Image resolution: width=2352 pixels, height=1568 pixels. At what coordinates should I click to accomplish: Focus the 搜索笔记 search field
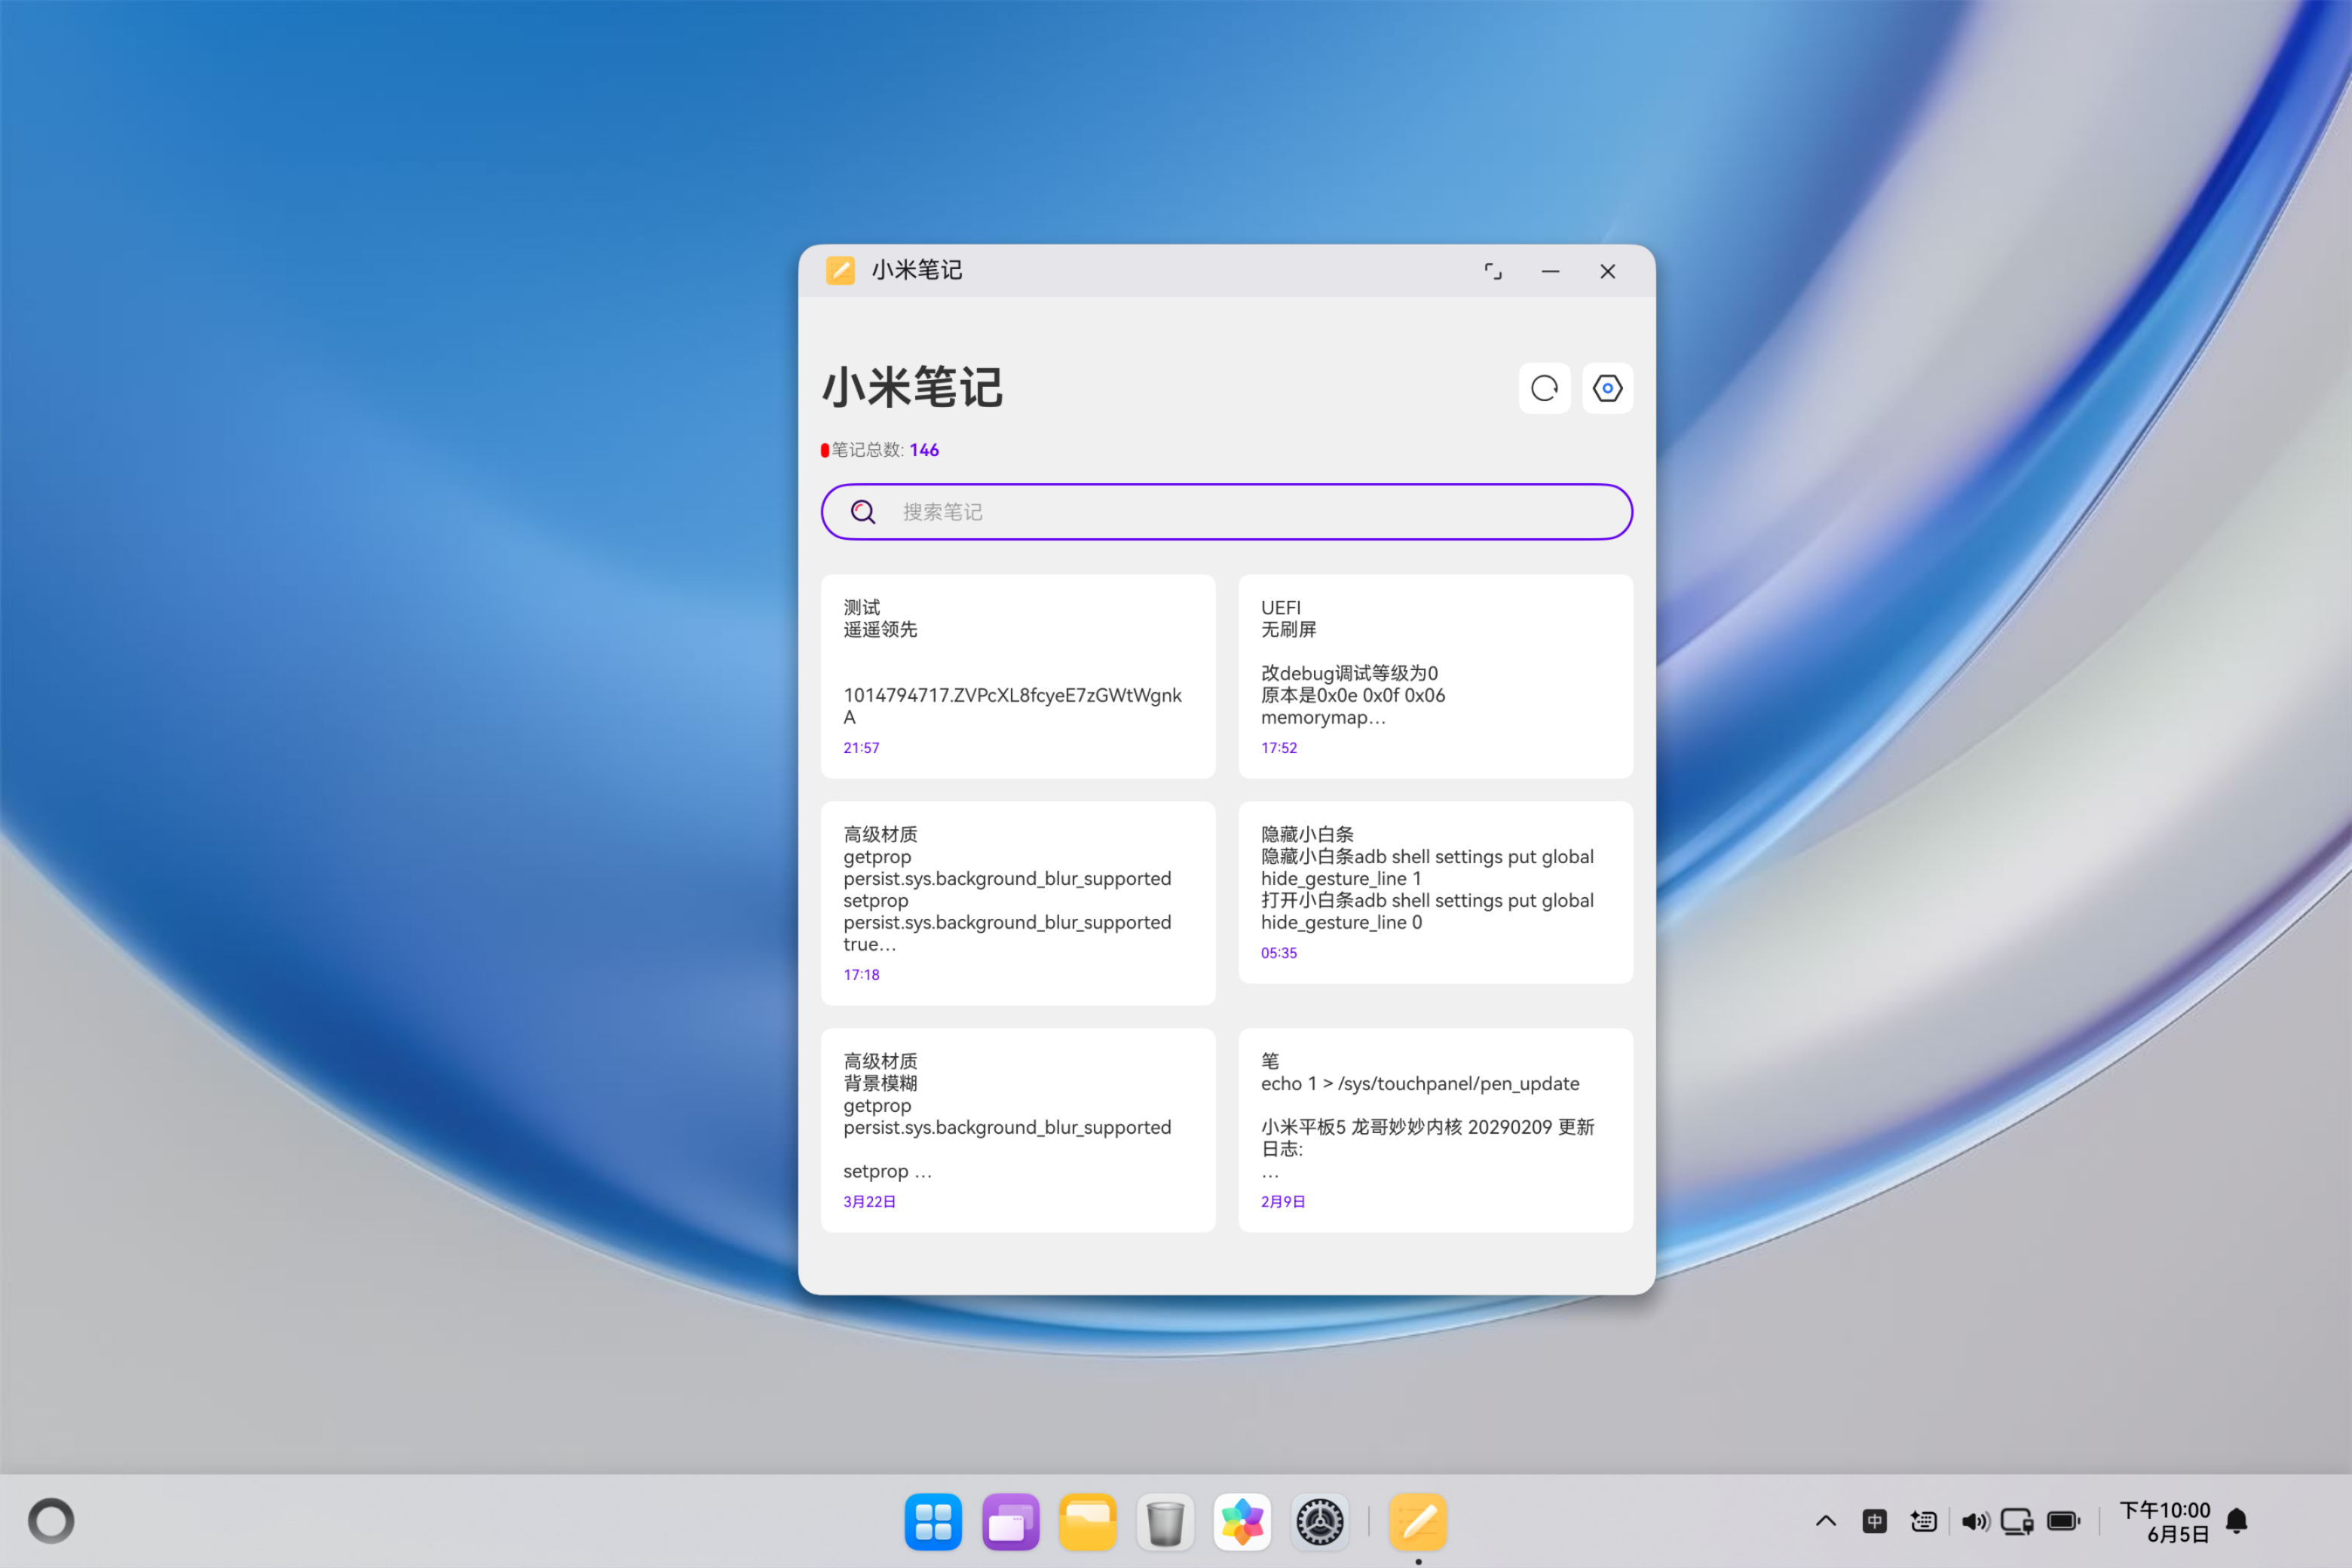(1226, 512)
